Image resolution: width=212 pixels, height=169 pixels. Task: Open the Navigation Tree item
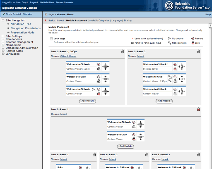(21, 24)
